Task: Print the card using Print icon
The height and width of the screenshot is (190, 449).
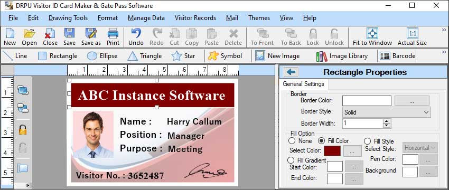Action: click(x=113, y=33)
